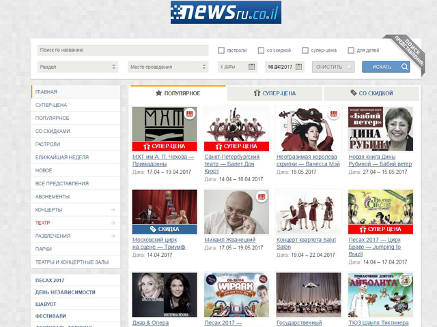
Task: Click the Очистить button
Action: [x=333, y=67]
